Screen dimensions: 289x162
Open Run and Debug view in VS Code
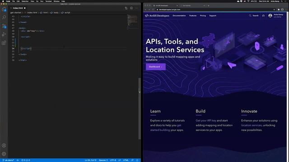click(x=4, y=34)
